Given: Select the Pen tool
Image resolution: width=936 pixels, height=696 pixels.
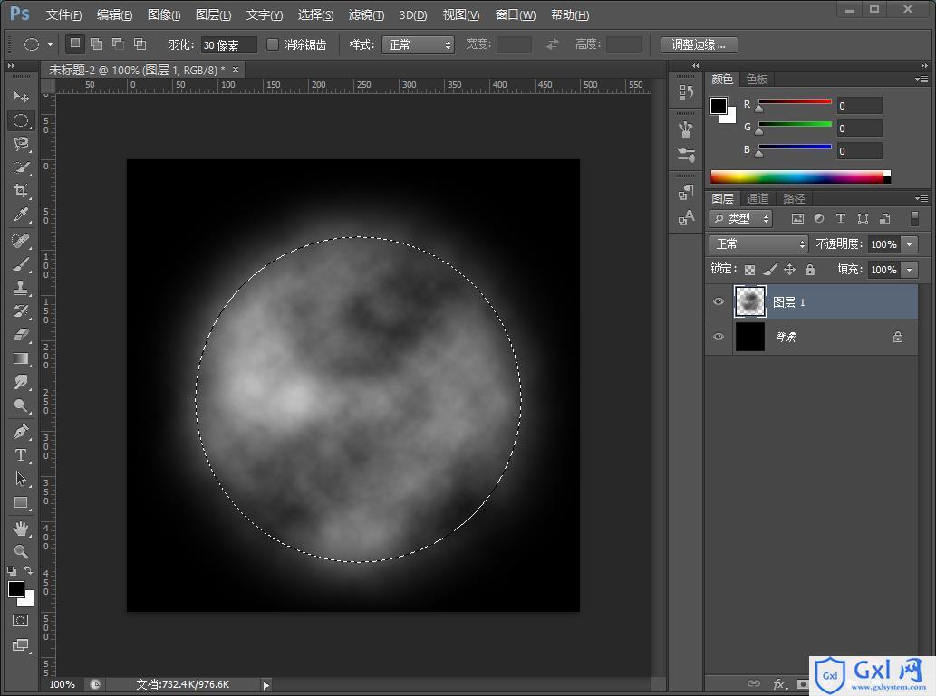Looking at the screenshot, I should pyautogui.click(x=21, y=432).
